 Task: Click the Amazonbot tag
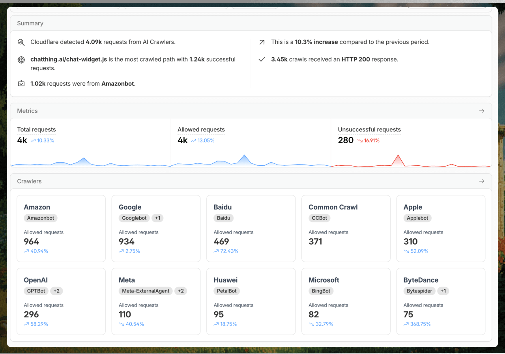point(41,218)
